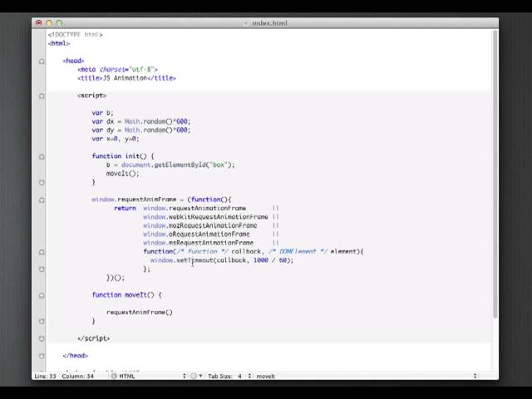Click 'function init() {' text
This screenshot has height=399, width=532.
coord(123,156)
